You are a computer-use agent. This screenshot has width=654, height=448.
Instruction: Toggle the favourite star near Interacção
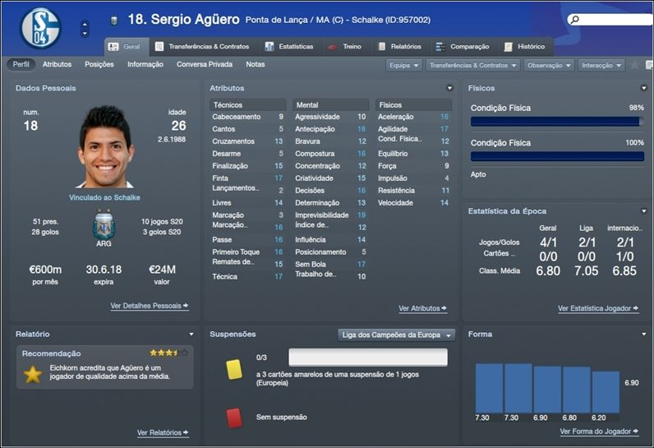point(634,65)
